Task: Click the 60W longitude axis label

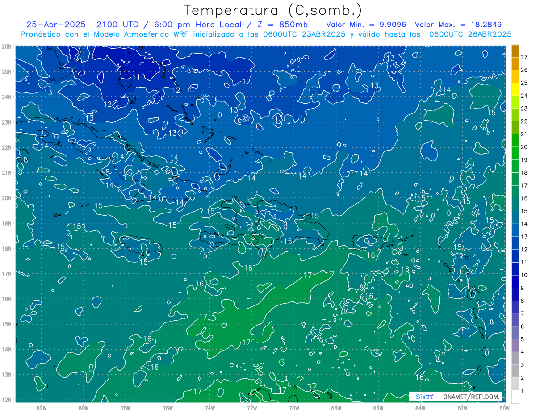Action: pyautogui.click(x=505, y=408)
